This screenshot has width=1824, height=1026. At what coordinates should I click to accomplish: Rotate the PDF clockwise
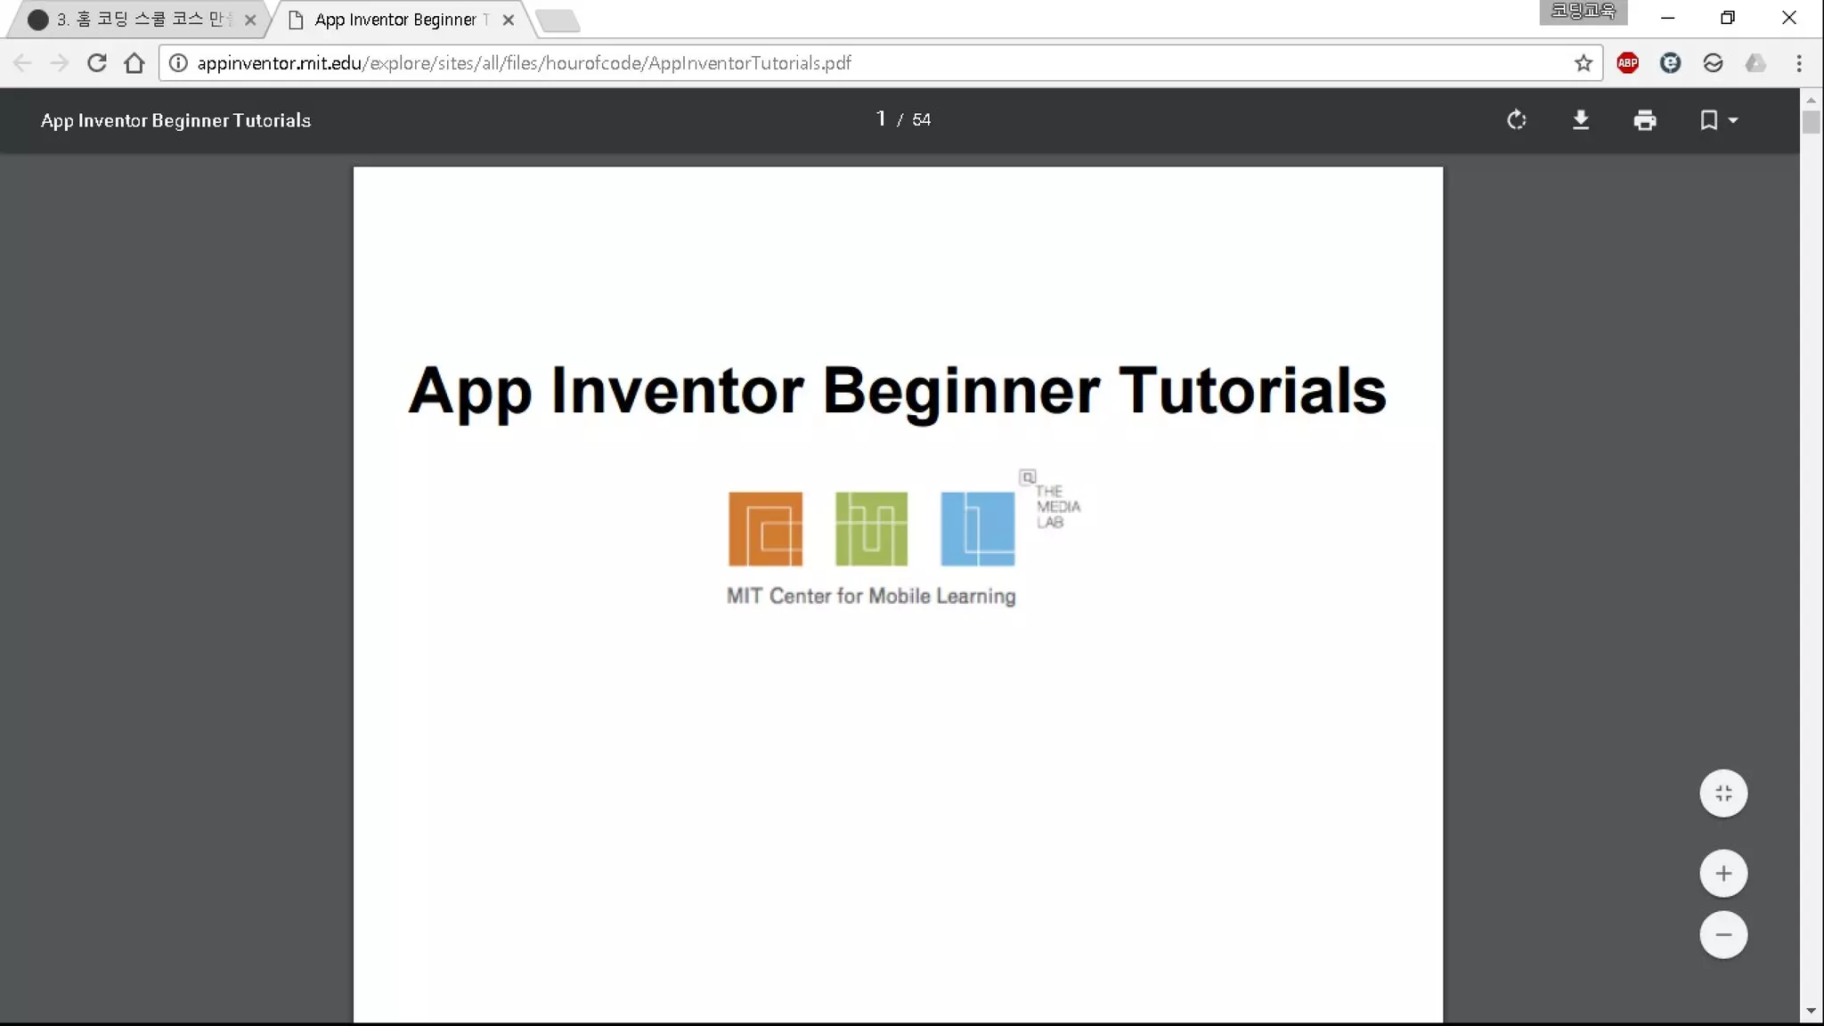tap(1516, 119)
